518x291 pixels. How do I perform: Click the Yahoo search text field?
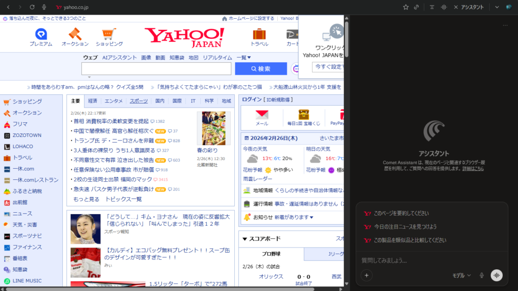tap(156, 69)
